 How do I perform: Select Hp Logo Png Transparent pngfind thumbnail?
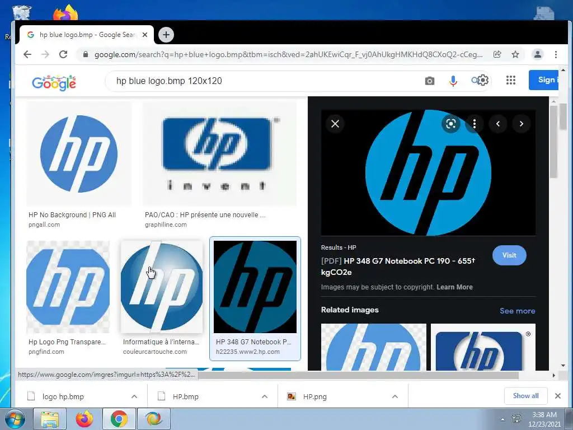click(68, 287)
